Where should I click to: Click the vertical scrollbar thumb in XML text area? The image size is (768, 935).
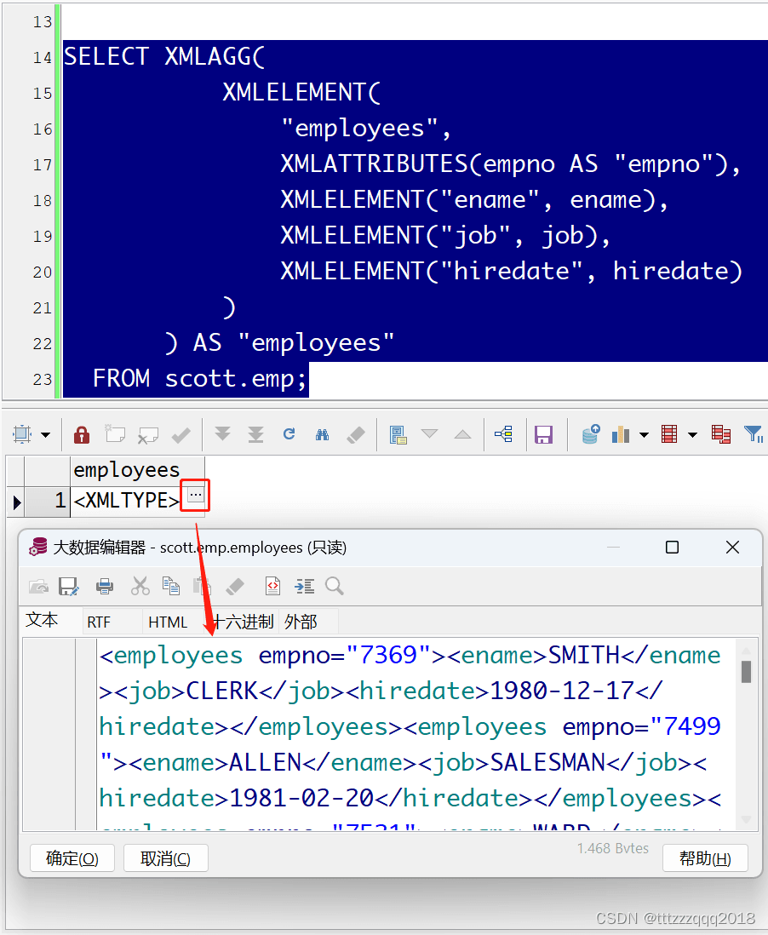tap(746, 671)
